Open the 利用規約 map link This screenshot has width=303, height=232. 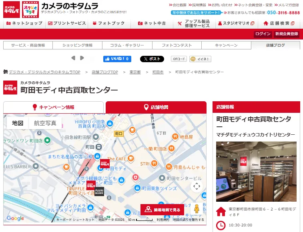pos(163,220)
